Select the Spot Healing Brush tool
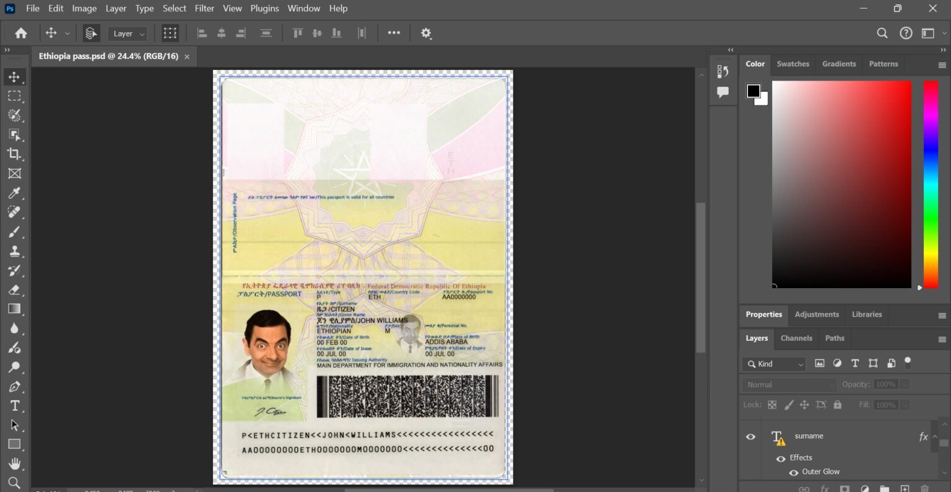Image resolution: width=951 pixels, height=492 pixels. tap(14, 212)
